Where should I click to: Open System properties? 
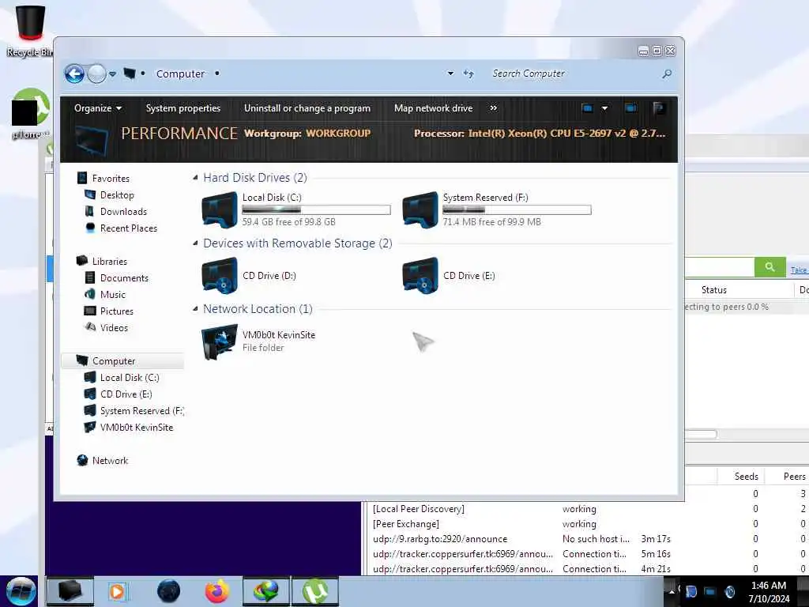pos(183,107)
